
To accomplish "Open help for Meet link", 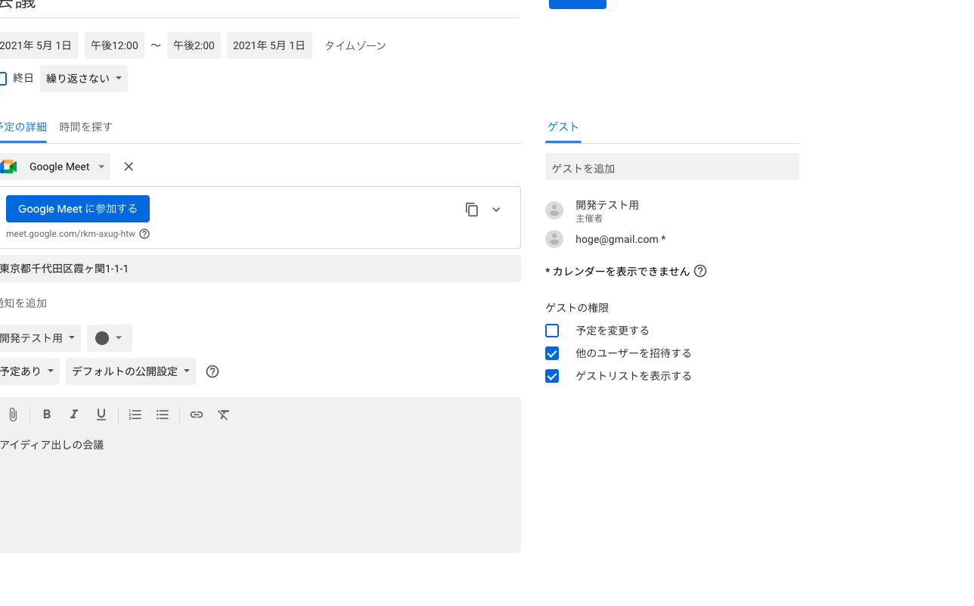I will [144, 234].
